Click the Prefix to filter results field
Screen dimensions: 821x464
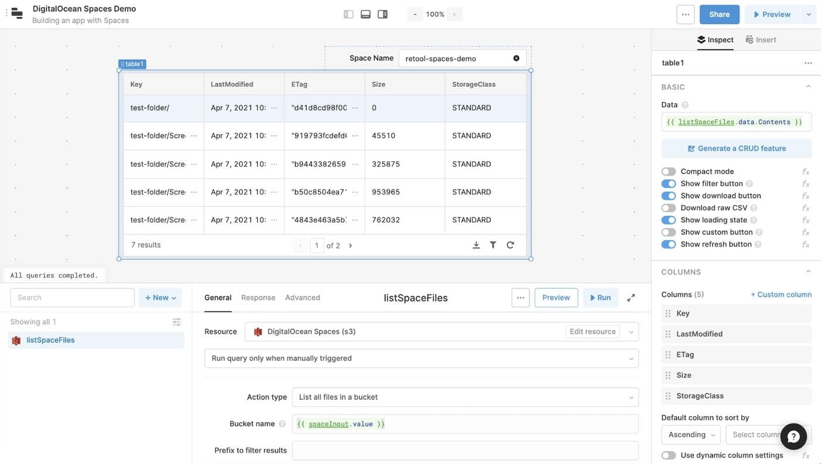coord(464,451)
